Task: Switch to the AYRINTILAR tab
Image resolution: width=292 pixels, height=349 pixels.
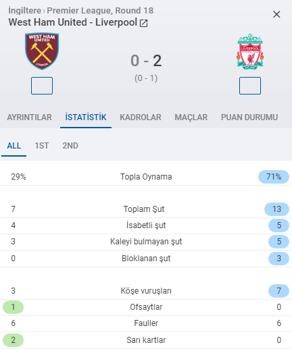Action: click(29, 117)
